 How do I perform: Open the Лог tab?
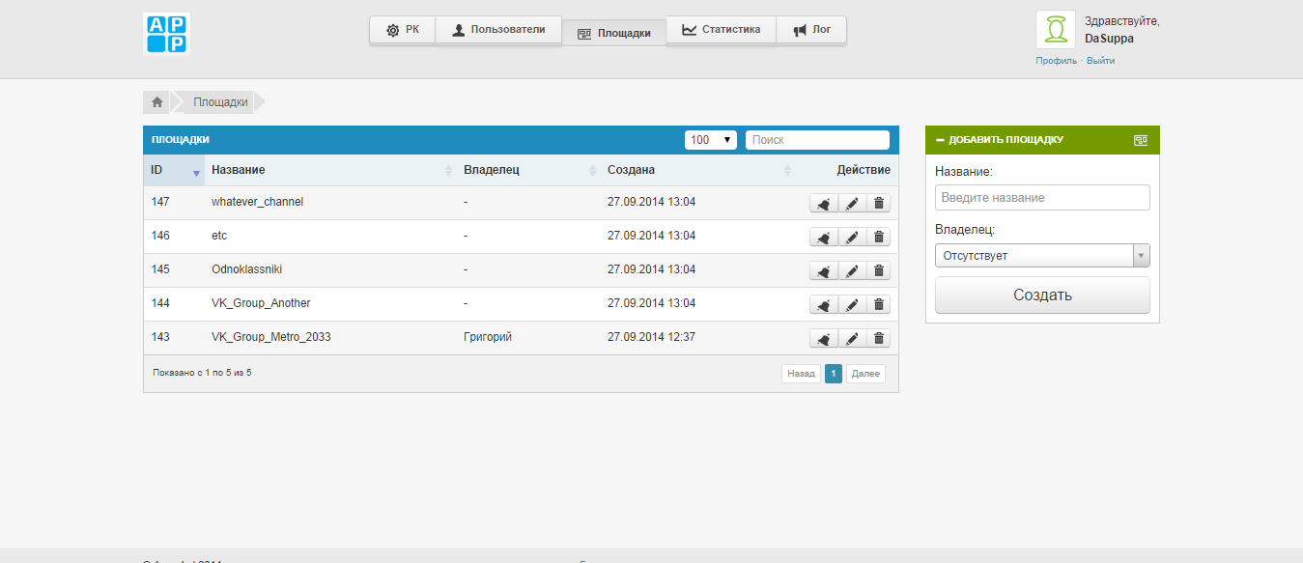tap(811, 30)
